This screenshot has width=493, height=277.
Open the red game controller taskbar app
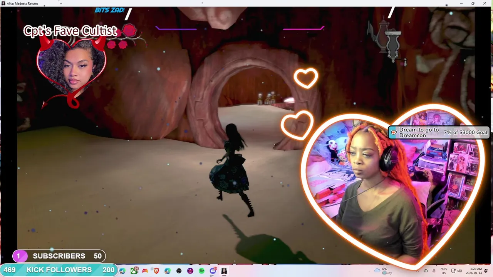click(x=145, y=271)
